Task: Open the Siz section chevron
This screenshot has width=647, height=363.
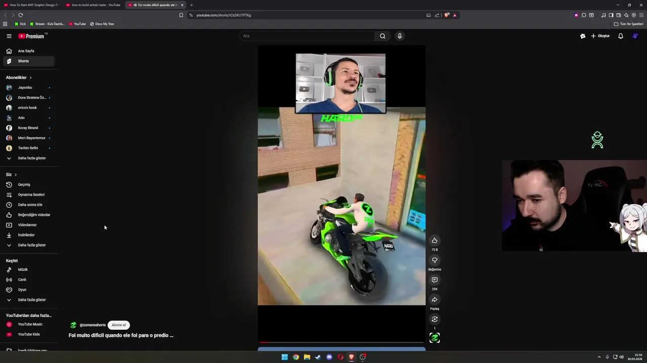Action: click(x=16, y=174)
